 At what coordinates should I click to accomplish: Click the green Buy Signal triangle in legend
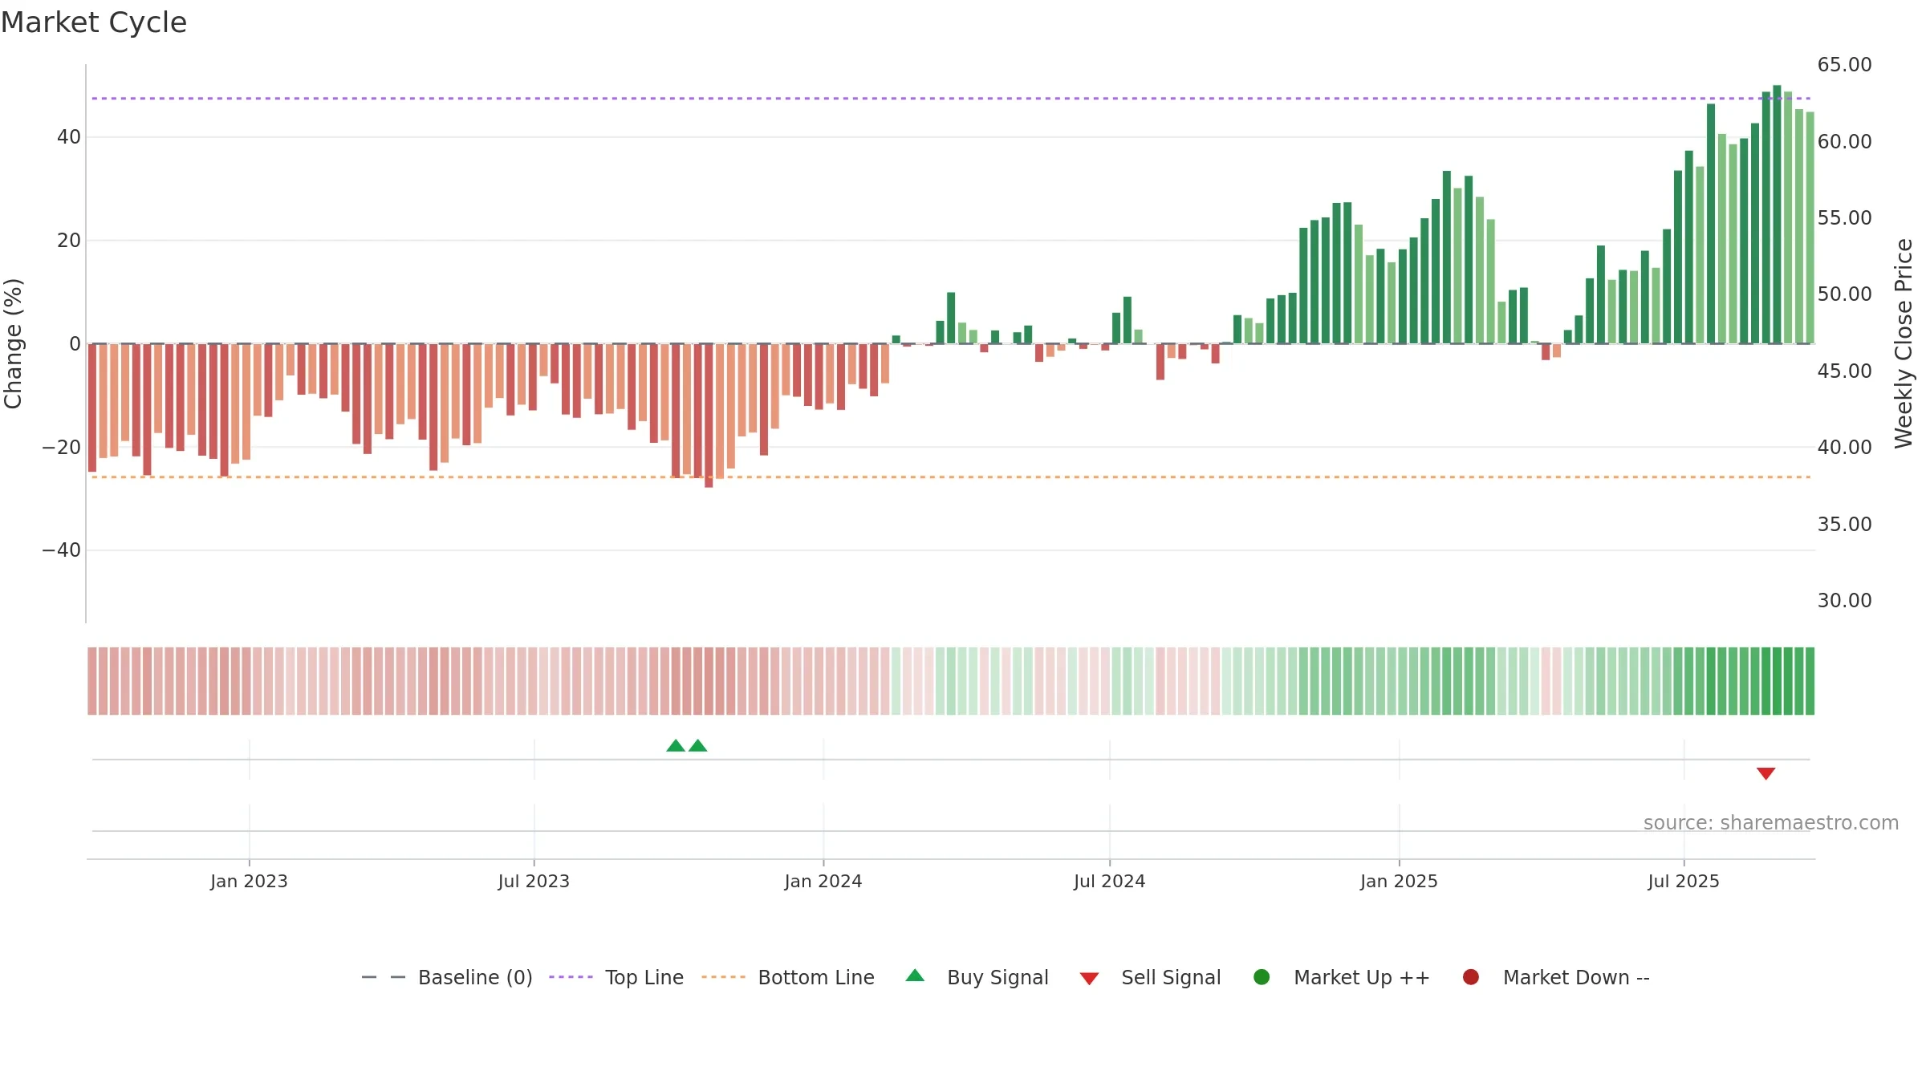[x=915, y=976]
